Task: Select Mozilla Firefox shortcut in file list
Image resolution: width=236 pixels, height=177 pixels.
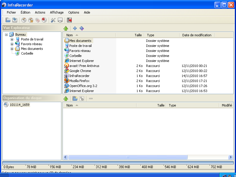Action: pyautogui.click(x=79, y=81)
